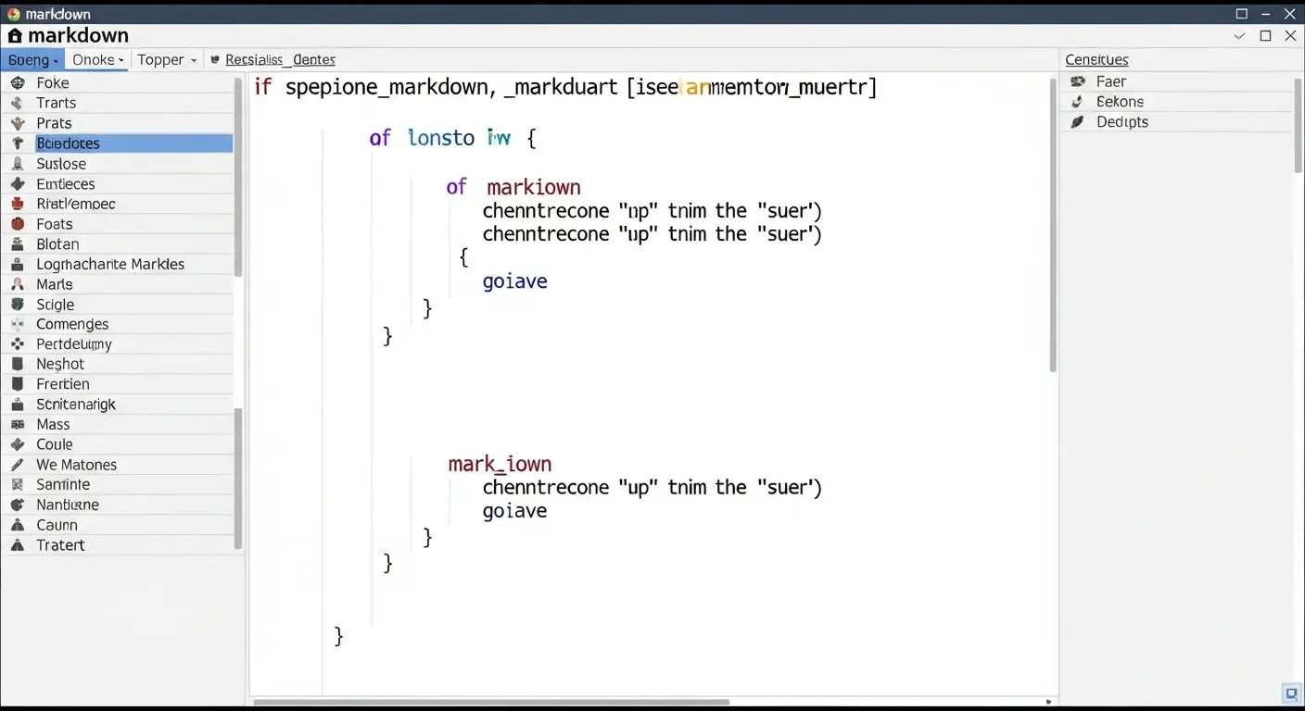Click the chevron at top right below window controls
This screenshot has width=1305, height=711.
[1239, 36]
